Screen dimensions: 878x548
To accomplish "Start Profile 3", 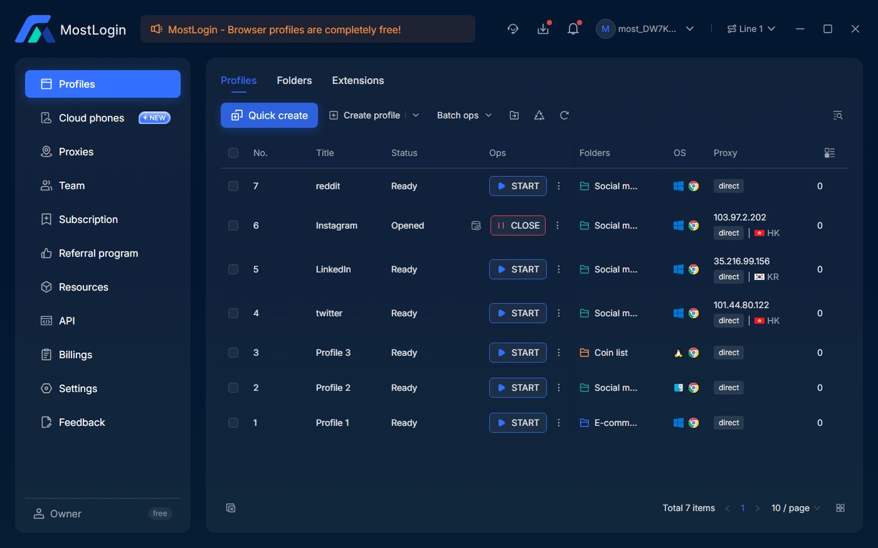I will click(x=518, y=353).
